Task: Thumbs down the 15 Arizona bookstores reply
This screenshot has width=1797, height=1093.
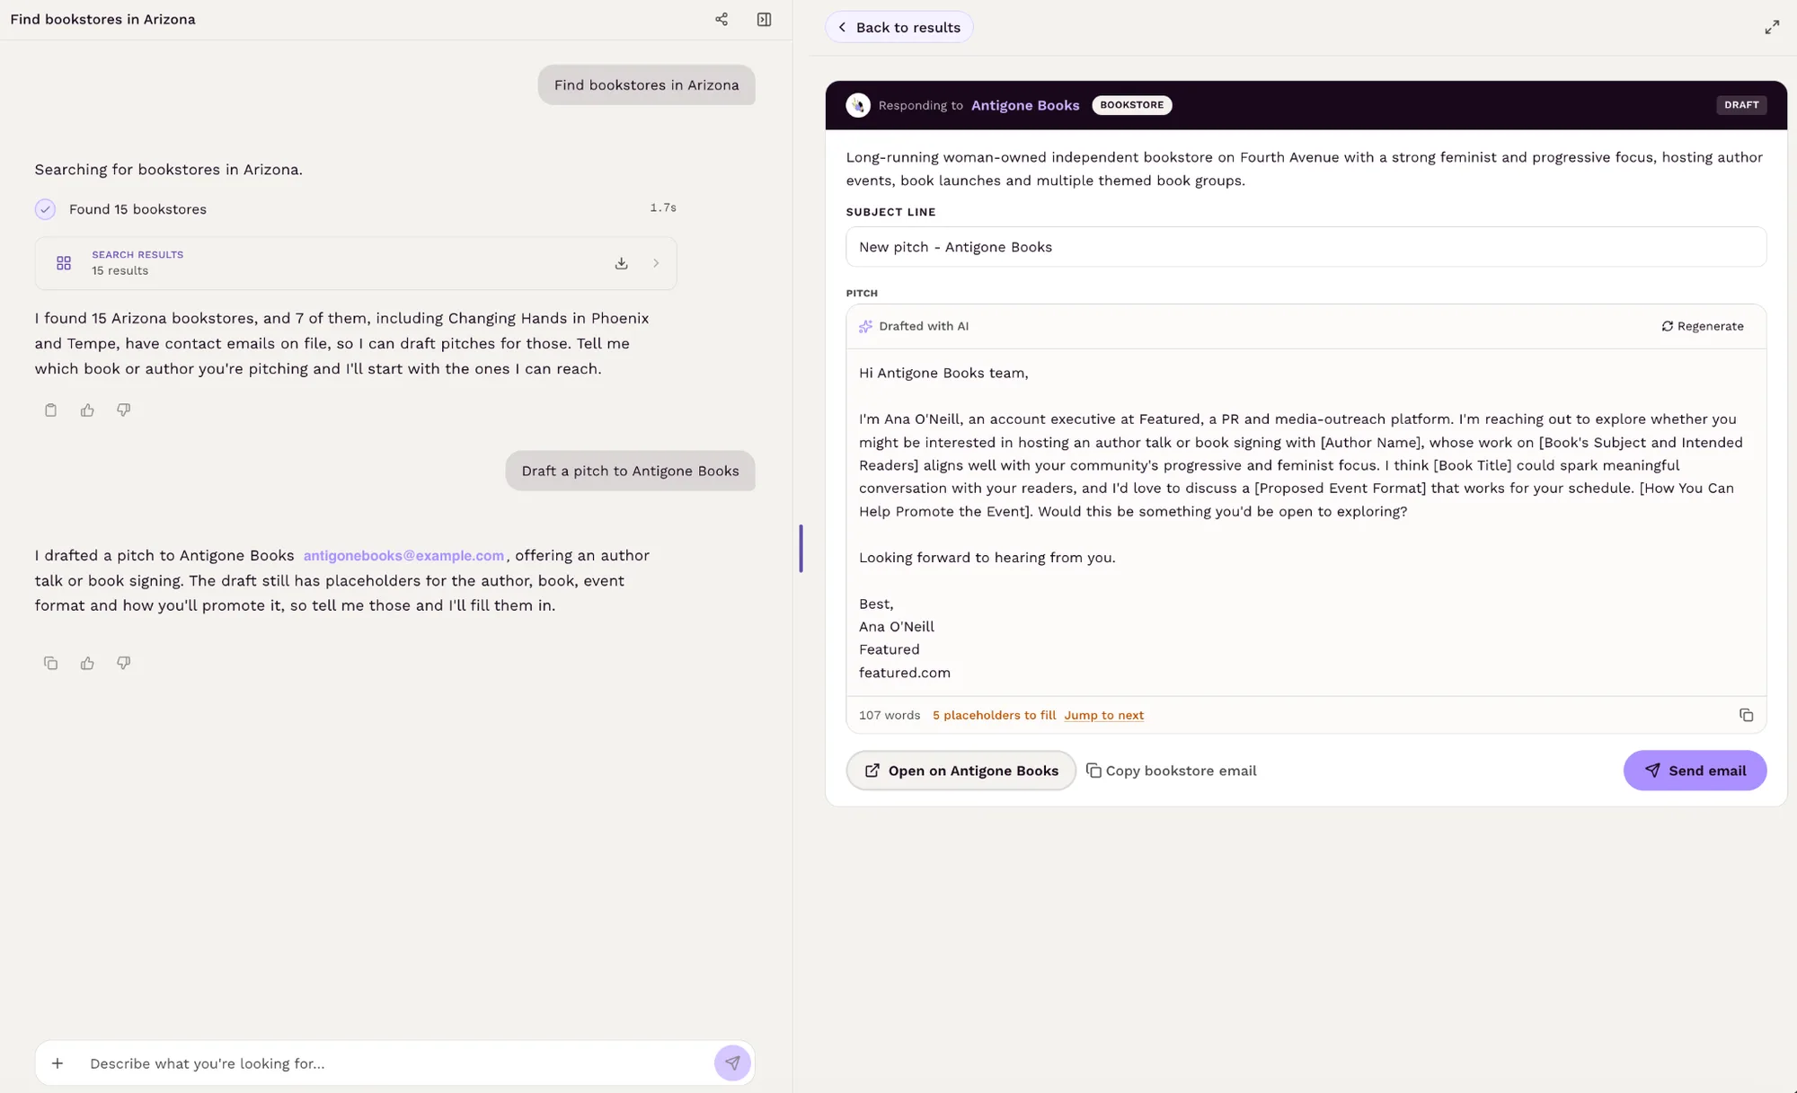Action: [124, 410]
